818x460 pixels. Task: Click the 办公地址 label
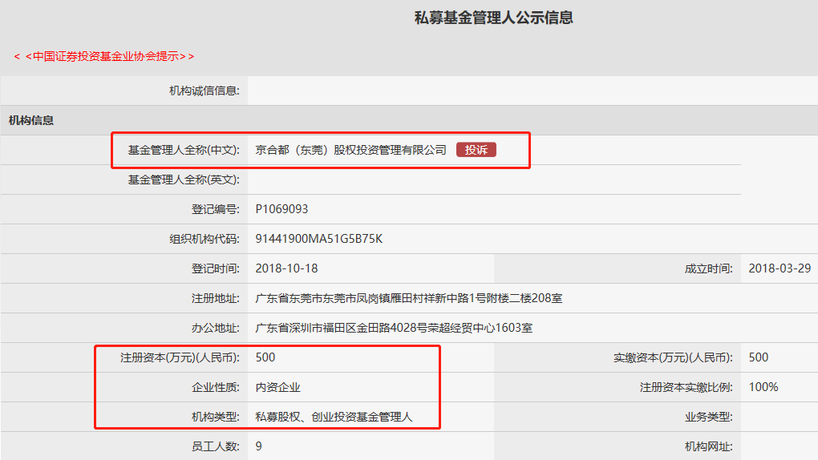click(x=216, y=329)
